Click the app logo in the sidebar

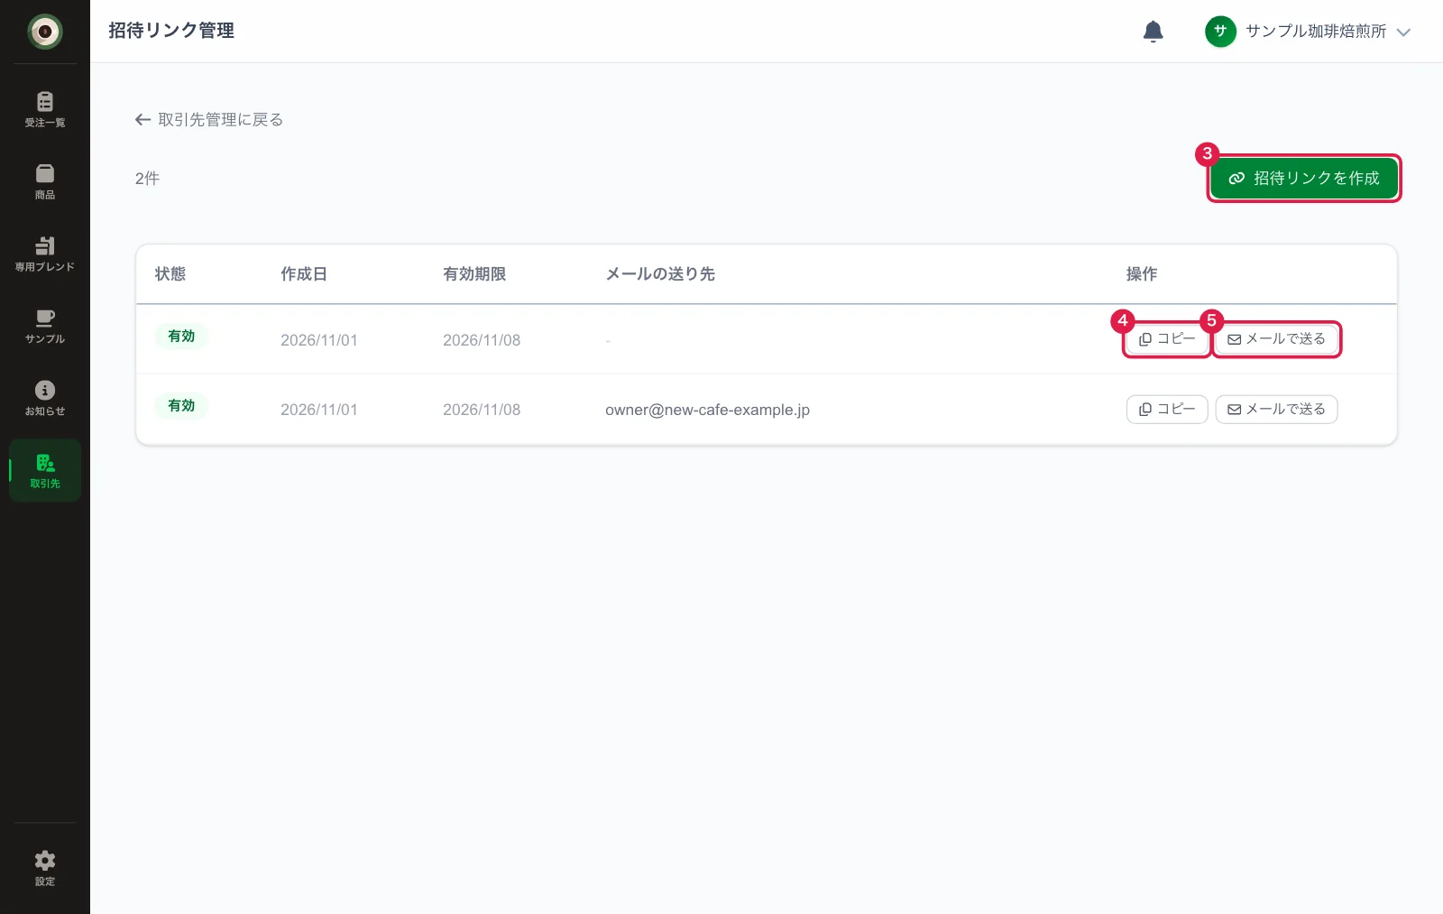tap(44, 32)
